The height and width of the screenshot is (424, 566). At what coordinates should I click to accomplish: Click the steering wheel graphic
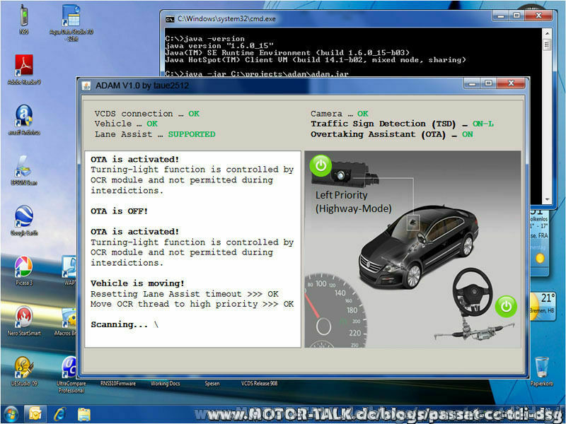tap(472, 293)
